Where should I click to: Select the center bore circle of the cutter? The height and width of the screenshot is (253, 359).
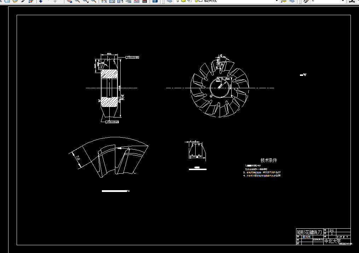pyautogui.click(x=220, y=88)
